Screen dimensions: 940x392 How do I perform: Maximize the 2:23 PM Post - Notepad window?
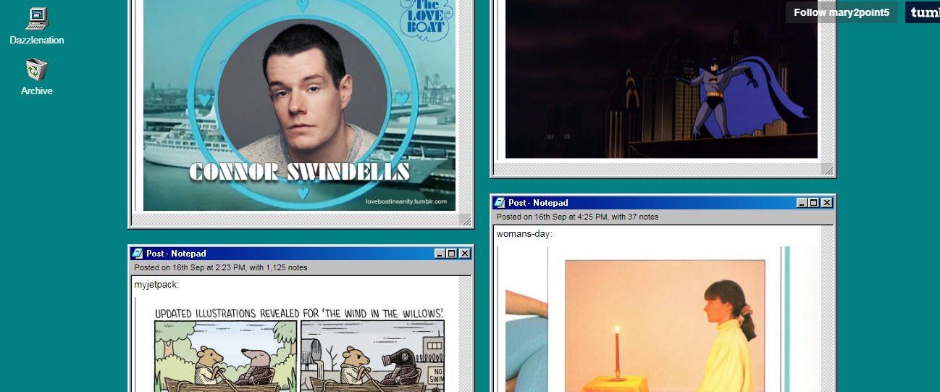[x=452, y=254]
